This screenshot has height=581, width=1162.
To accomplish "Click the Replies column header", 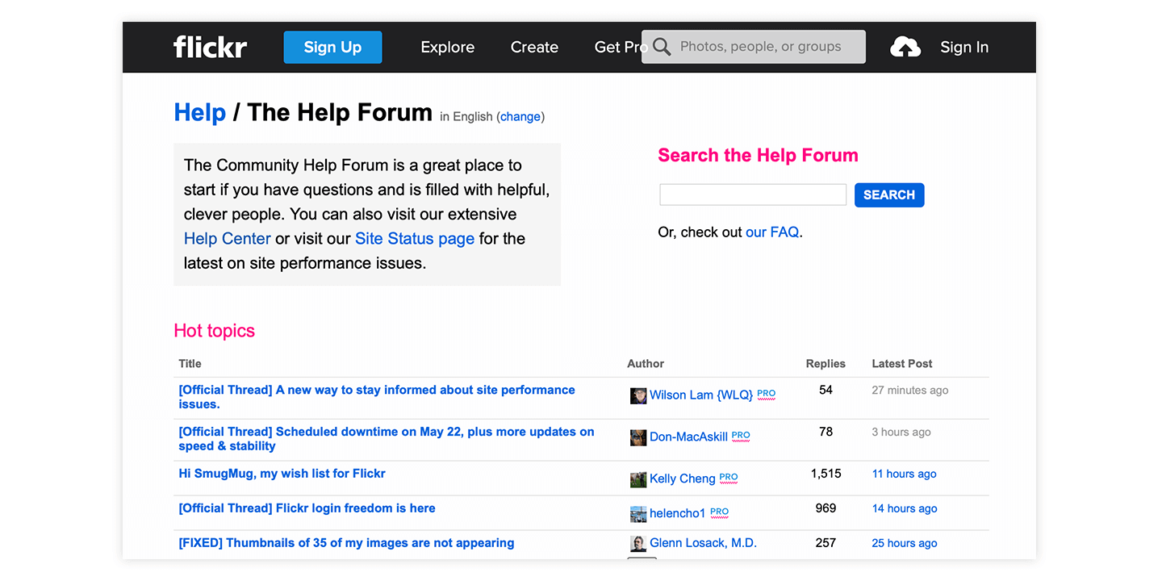I will (826, 364).
